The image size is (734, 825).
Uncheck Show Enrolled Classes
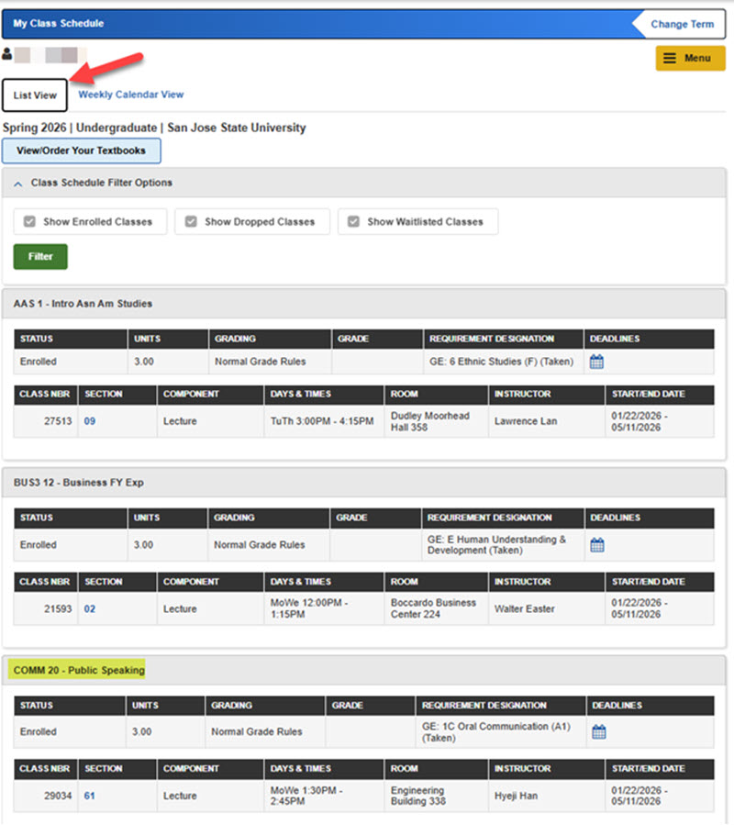pyautogui.click(x=28, y=221)
